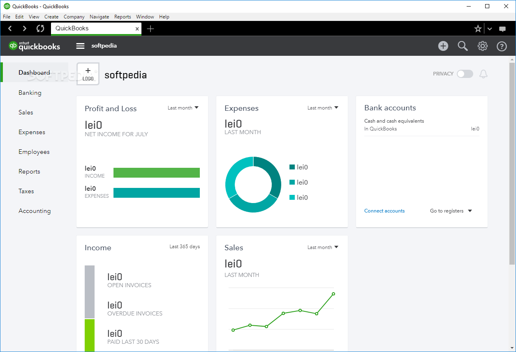516x352 pixels.
Task: Open the Expenses Last month dropdown
Action: 323,107
